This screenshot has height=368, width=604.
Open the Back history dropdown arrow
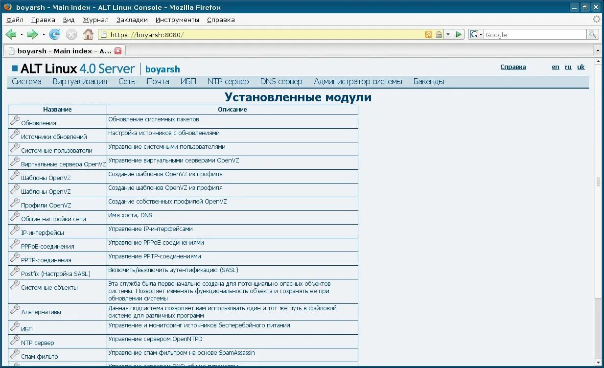click(x=22, y=34)
